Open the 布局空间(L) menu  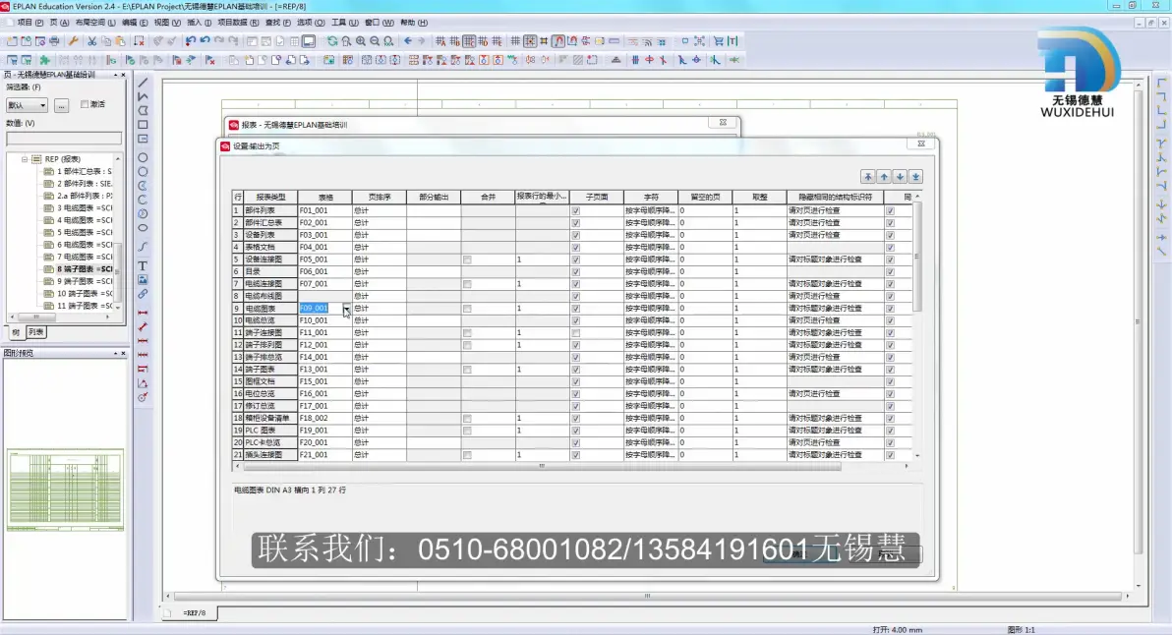tap(95, 23)
